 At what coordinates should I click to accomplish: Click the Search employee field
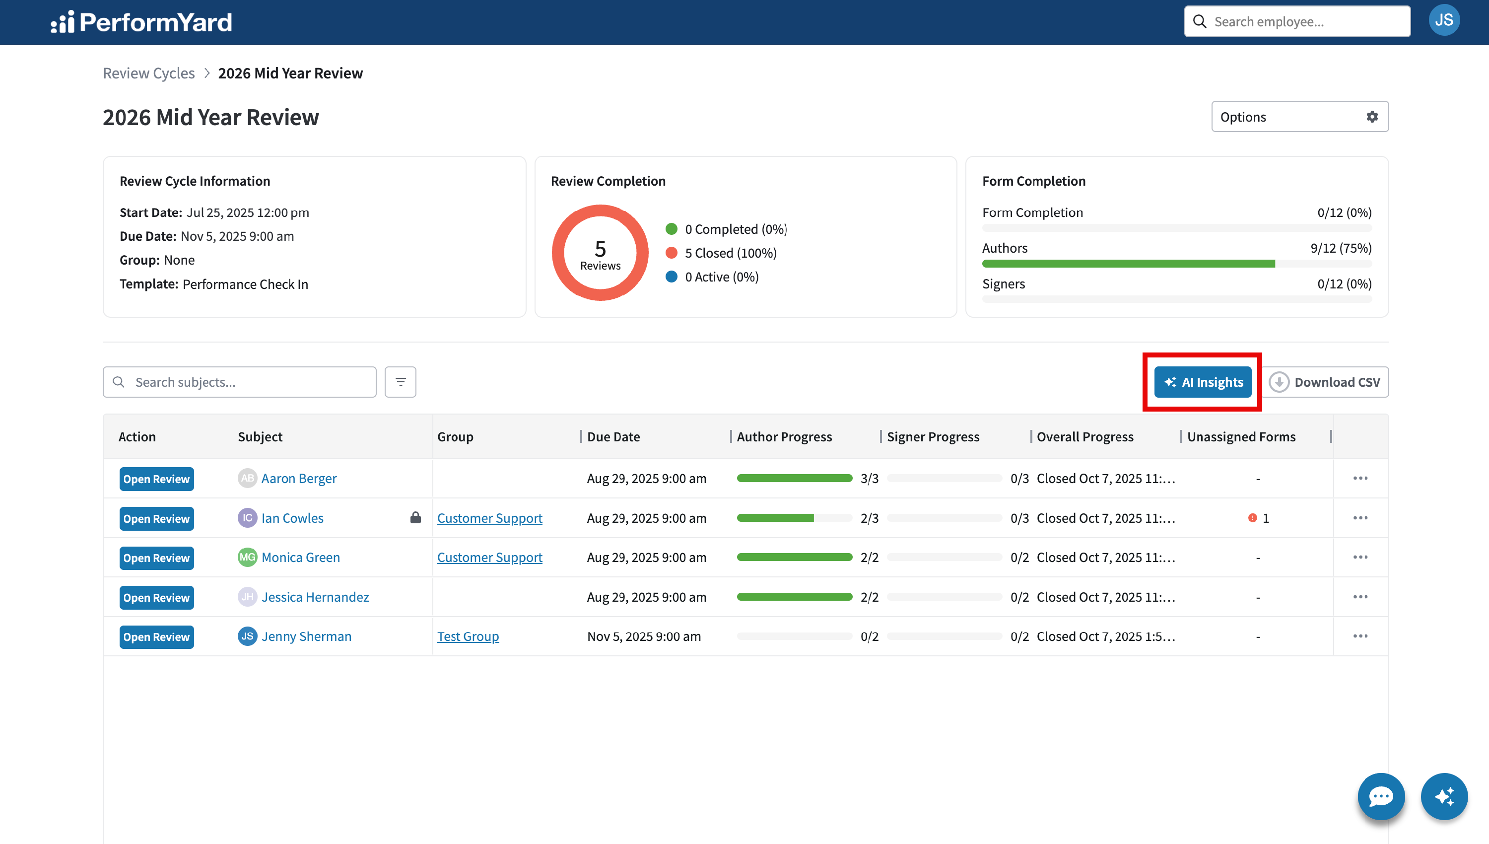pyautogui.click(x=1297, y=21)
